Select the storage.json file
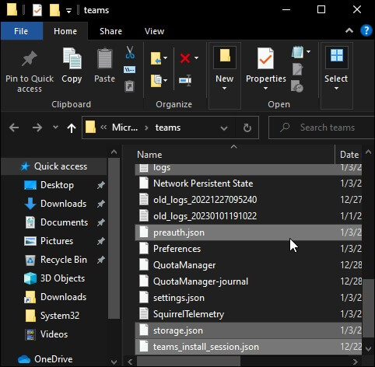The height and width of the screenshot is (367, 375). 248,330
